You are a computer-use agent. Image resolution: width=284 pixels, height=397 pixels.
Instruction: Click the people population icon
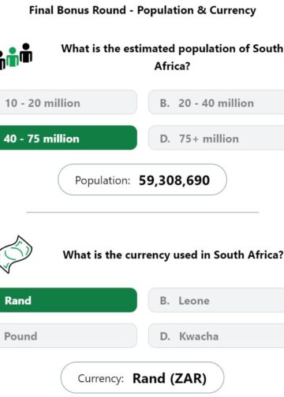tap(16, 56)
